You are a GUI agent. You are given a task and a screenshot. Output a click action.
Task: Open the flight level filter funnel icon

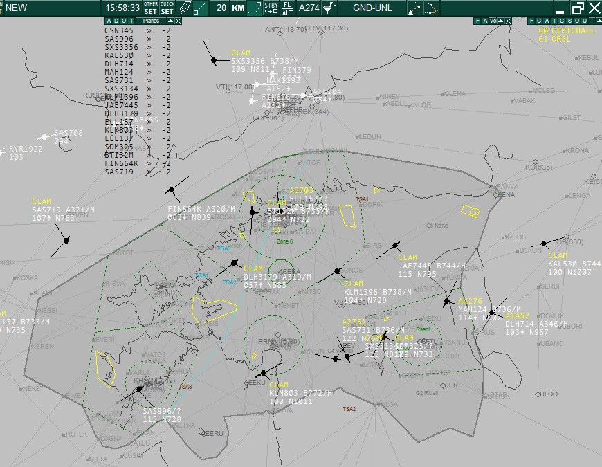[329, 8]
